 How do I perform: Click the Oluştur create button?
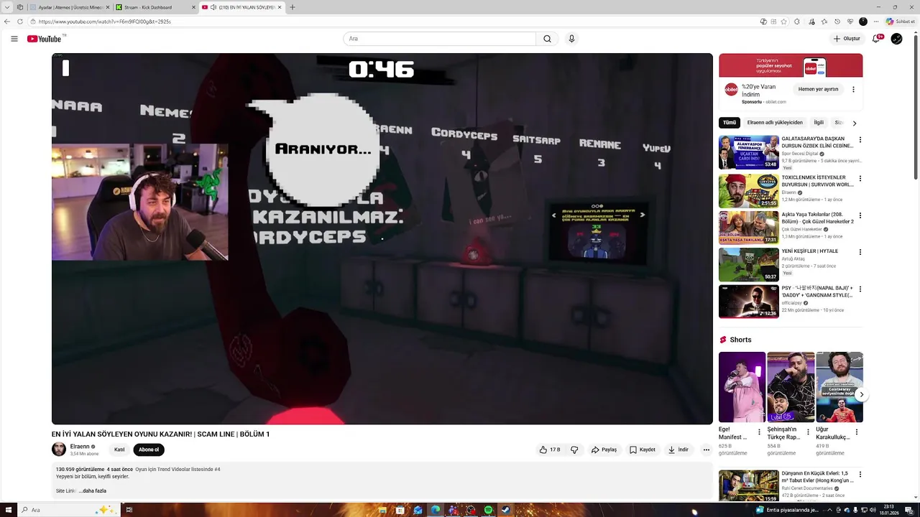847,39
